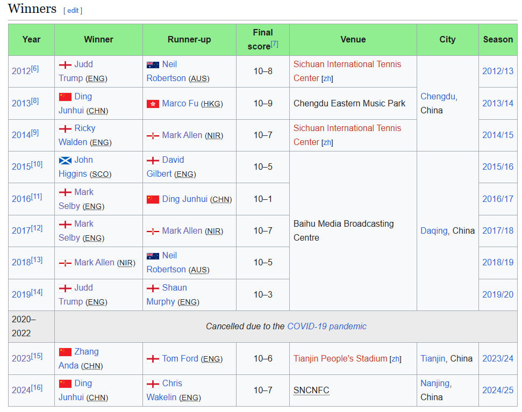
Task: Click the Northern Ireland flag beside 2018 winner Mark Allen
Action: click(65, 263)
